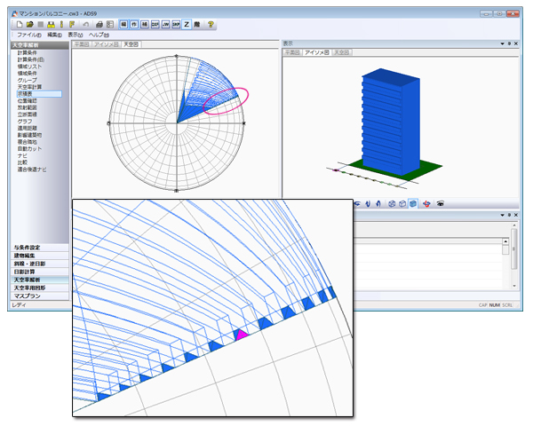Select 天空図 tab in 表示 panel

(x=342, y=52)
